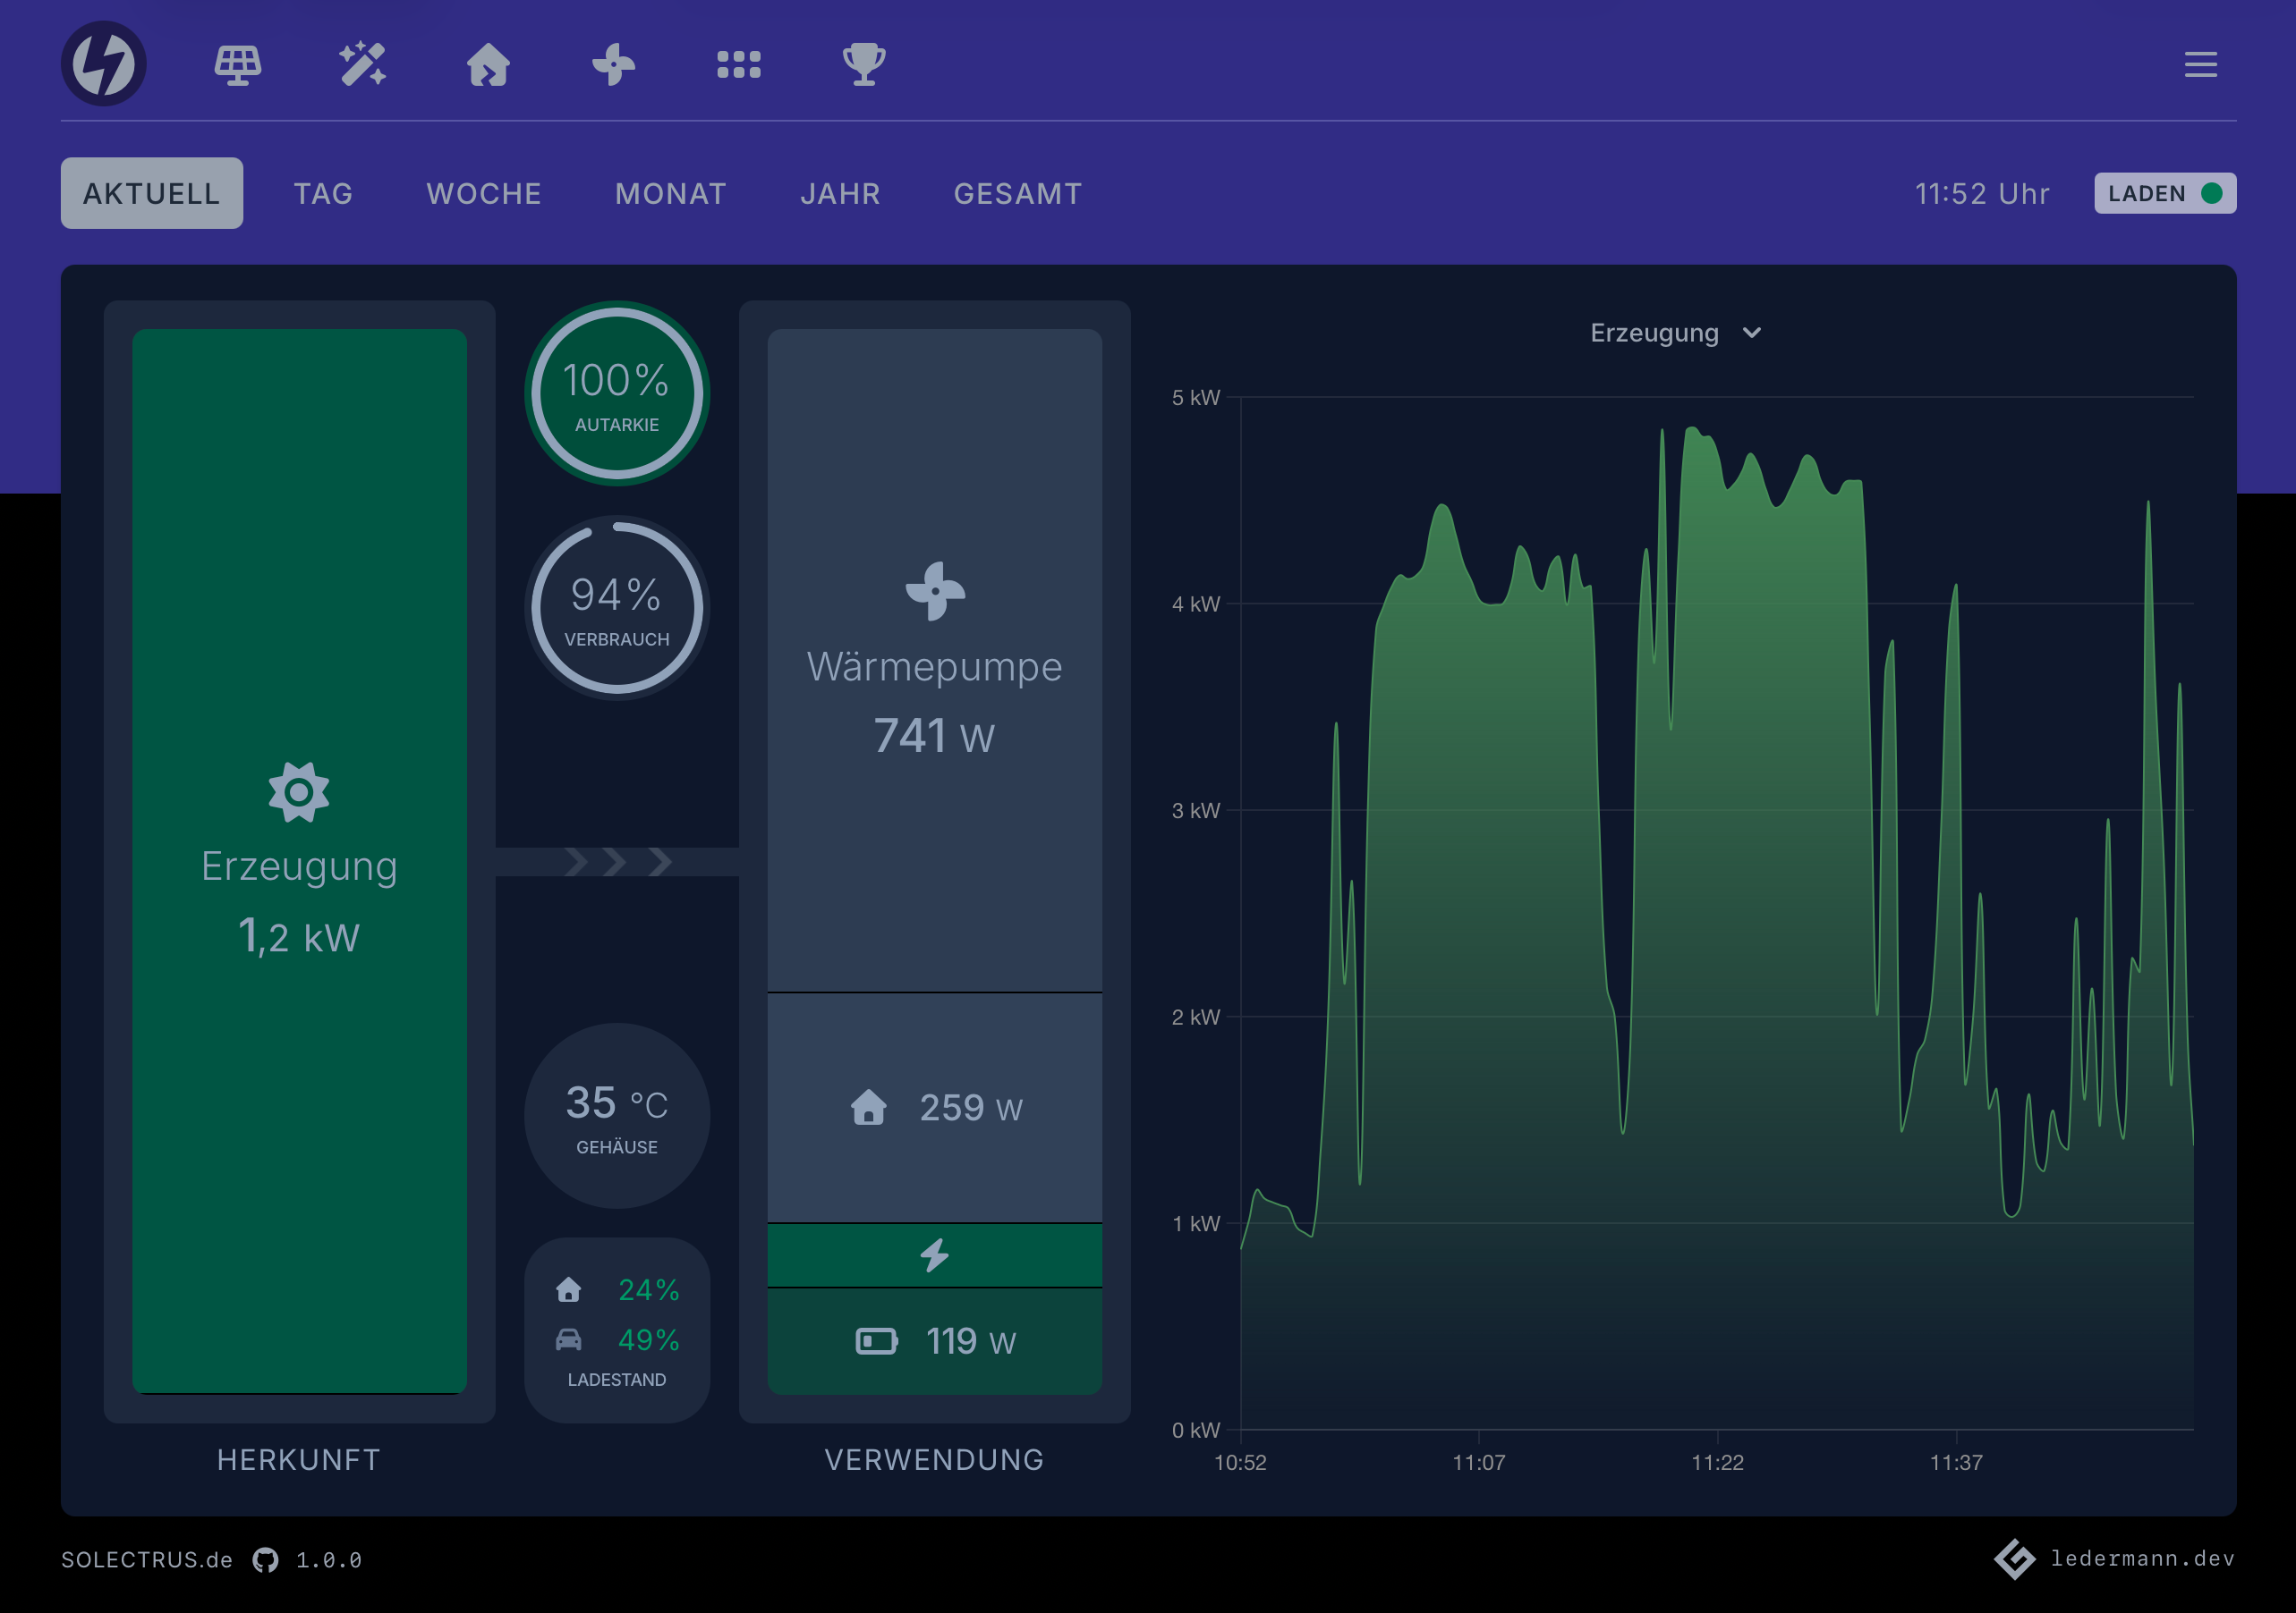Toggle the LADEN status indicator

pos(2164,193)
